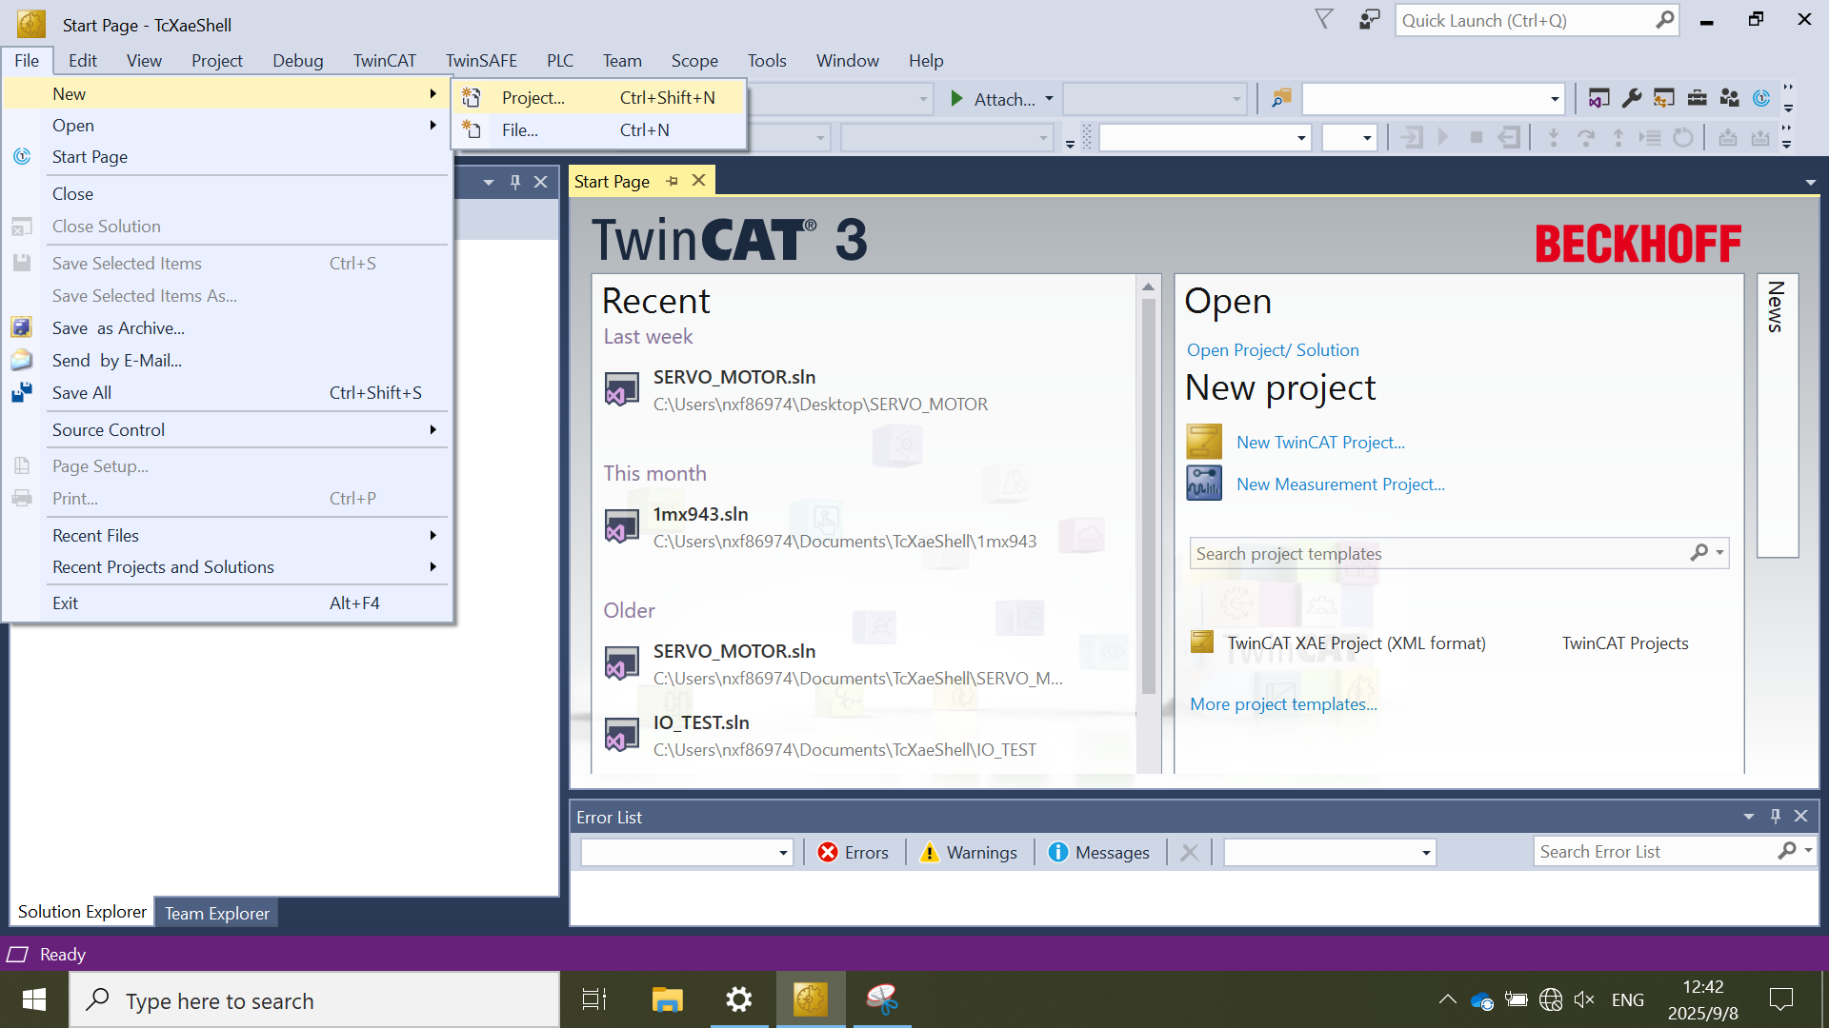The image size is (1829, 1028).
Task: Click the Open Project/ Solution link
Action: pos(1272,350)
